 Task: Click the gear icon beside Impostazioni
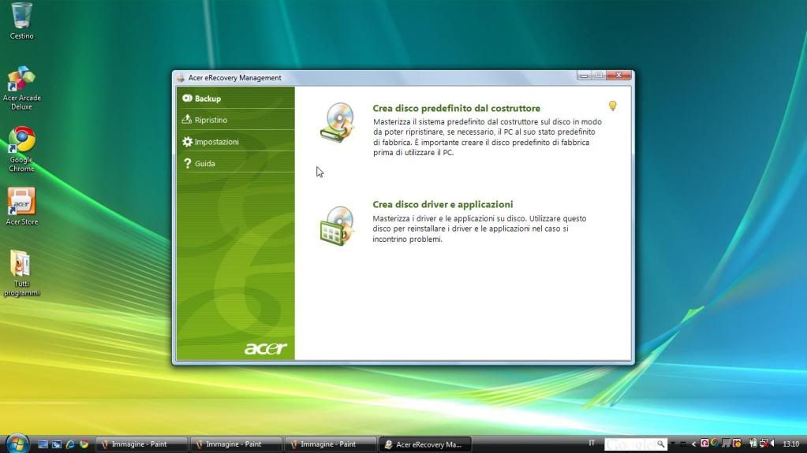[187, 141]
